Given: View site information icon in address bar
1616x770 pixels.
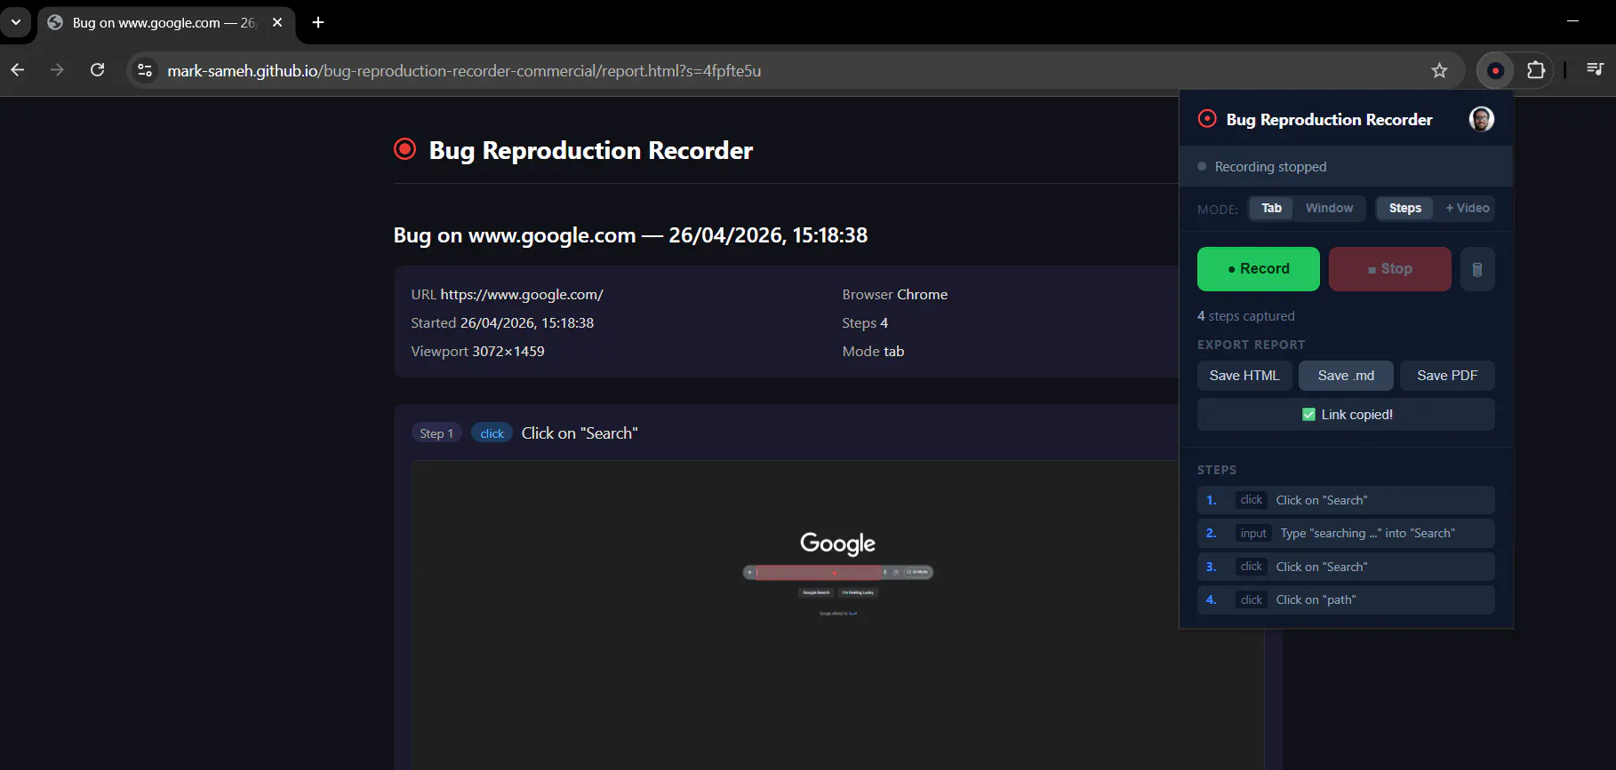Looking at the screenshot, I should pos(145,70).
